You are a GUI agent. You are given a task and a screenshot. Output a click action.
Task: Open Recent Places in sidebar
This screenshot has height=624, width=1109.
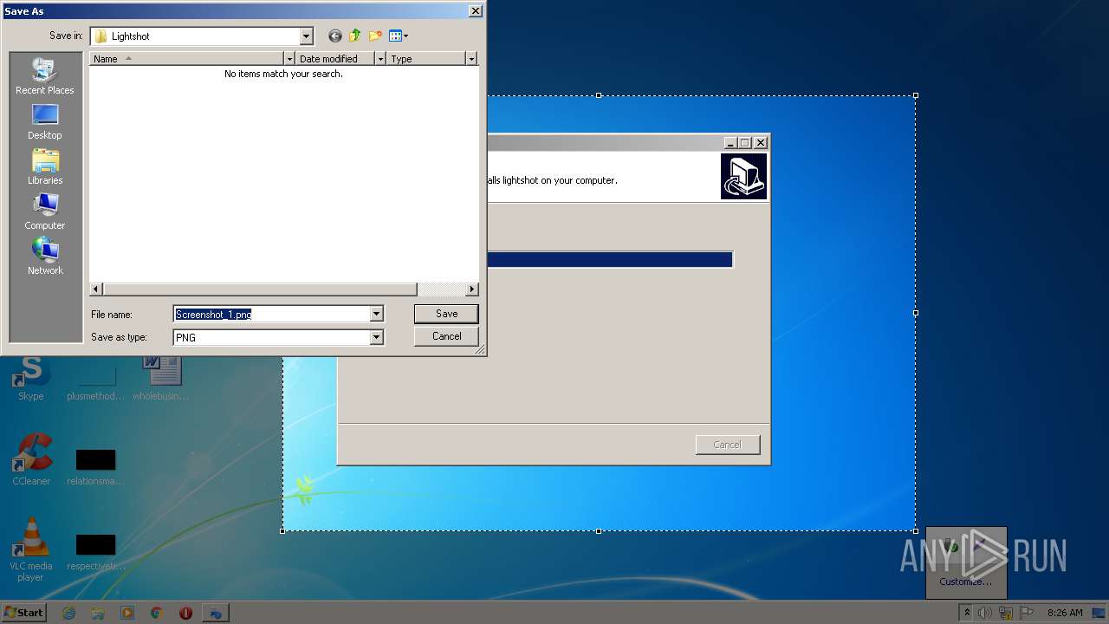45,76
